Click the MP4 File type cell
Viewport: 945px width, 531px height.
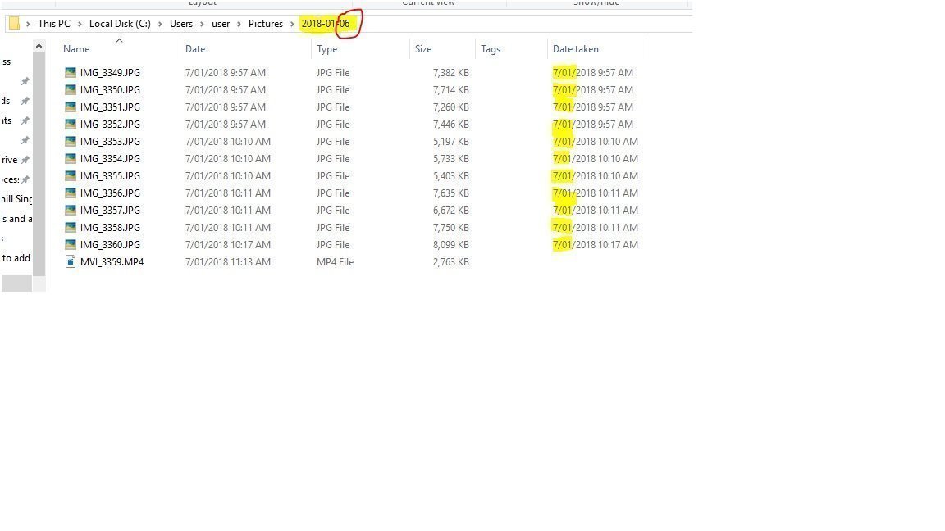335,262
